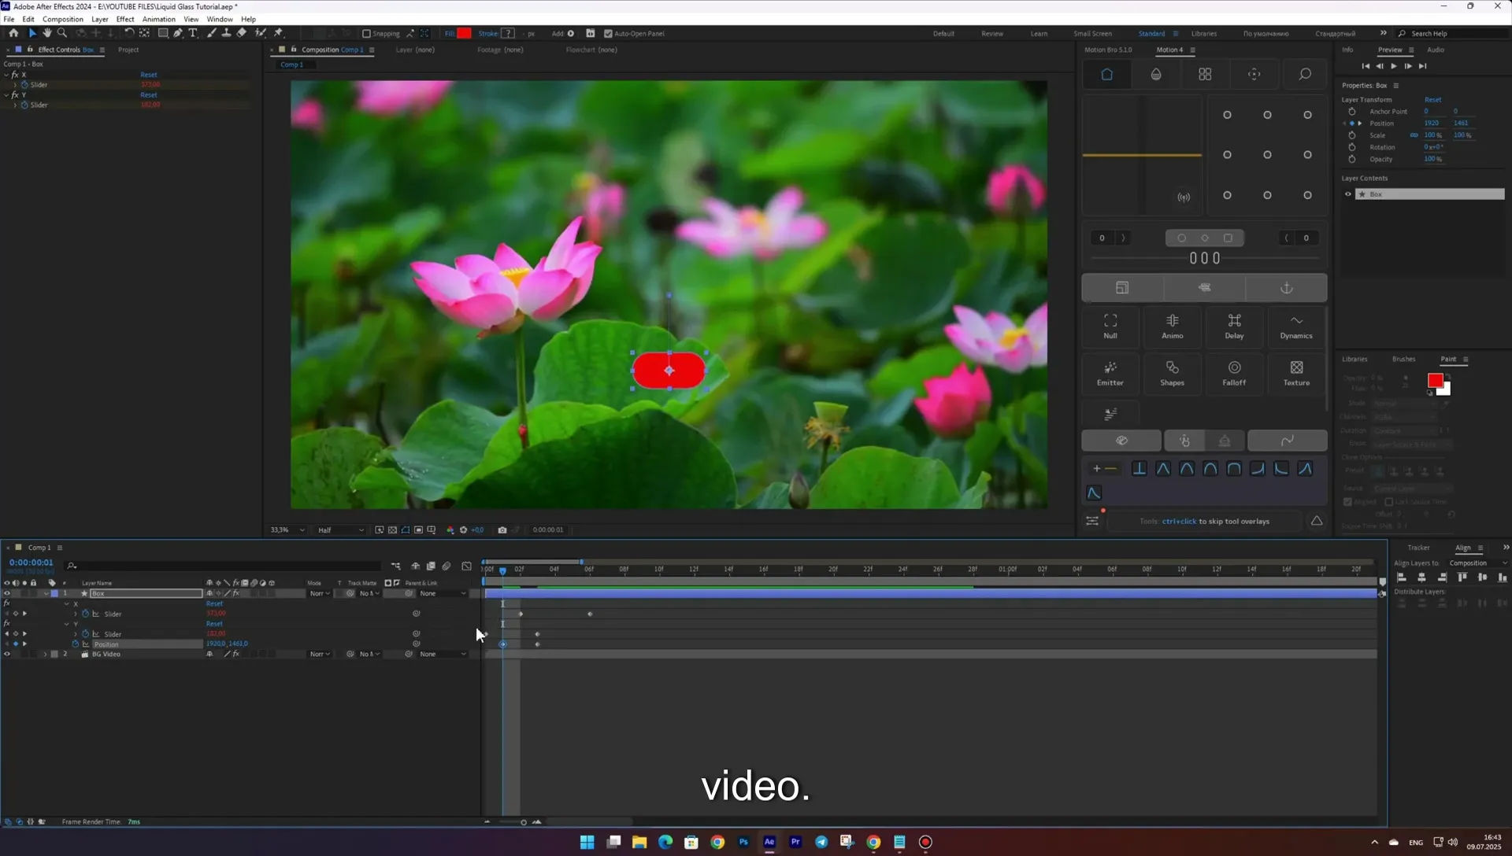Open Null tool in Motion panel
This screenshot has height=856, width=1512.
1110,326
